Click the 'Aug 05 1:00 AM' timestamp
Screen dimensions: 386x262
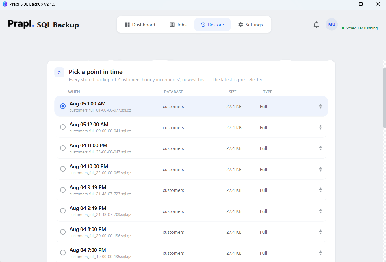pyautogui.click(x=88, y=104)
